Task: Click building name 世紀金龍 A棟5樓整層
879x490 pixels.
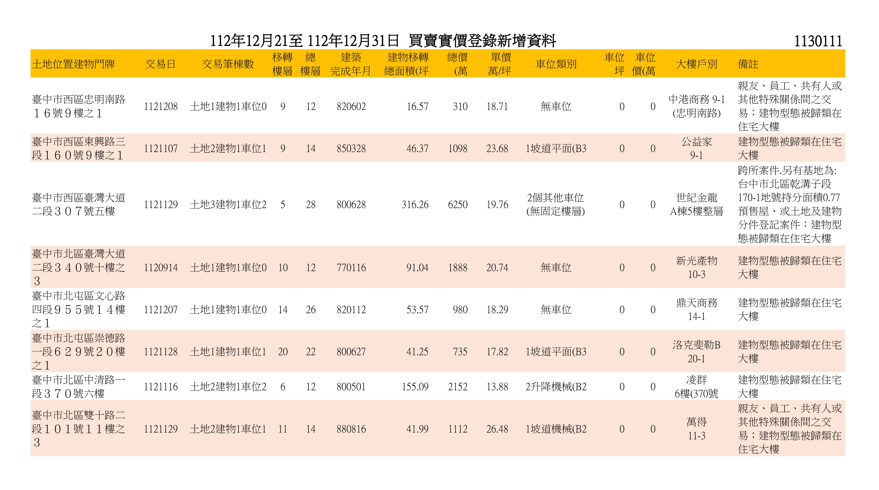Action: coord(697,204)
